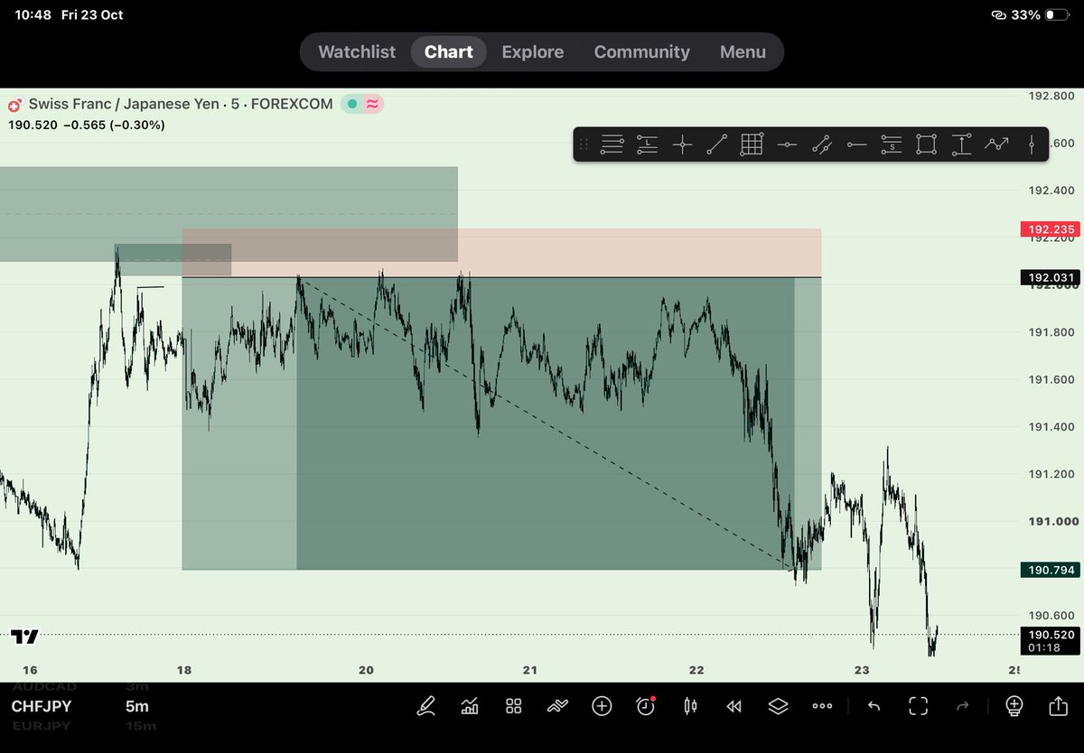Undo the last chart action
This screenshot has width=1084, height=753.
pyautogui.click(x=874, y=706)
